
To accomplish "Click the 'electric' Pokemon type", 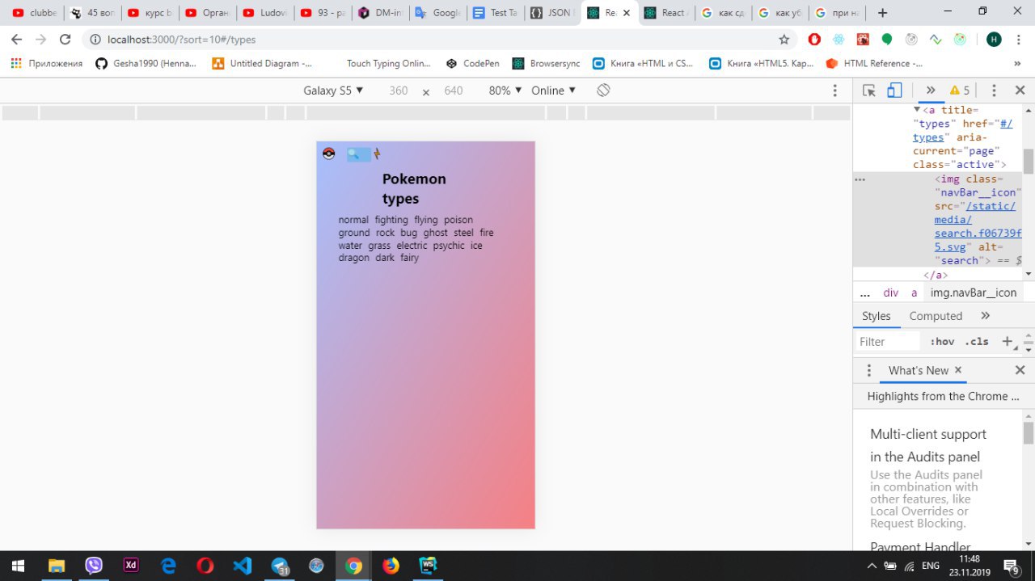I will [412, 246].
